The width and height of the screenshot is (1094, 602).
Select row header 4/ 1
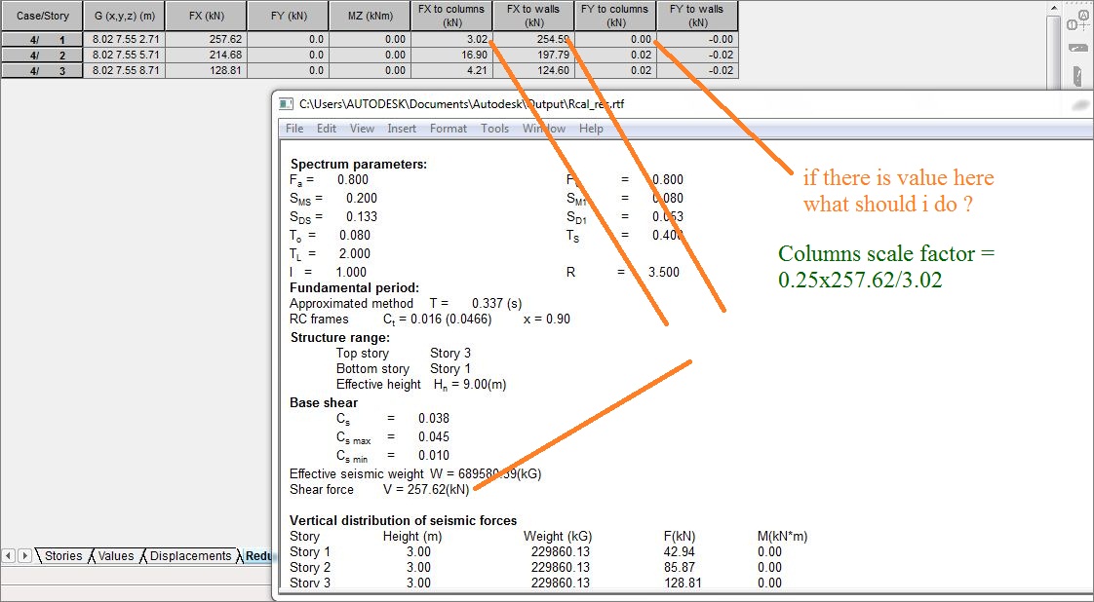tap(43, 40)
